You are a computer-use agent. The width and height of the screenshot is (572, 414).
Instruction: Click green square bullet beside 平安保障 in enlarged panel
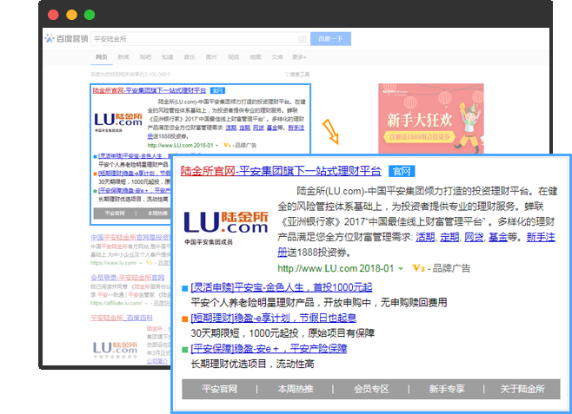184,350
